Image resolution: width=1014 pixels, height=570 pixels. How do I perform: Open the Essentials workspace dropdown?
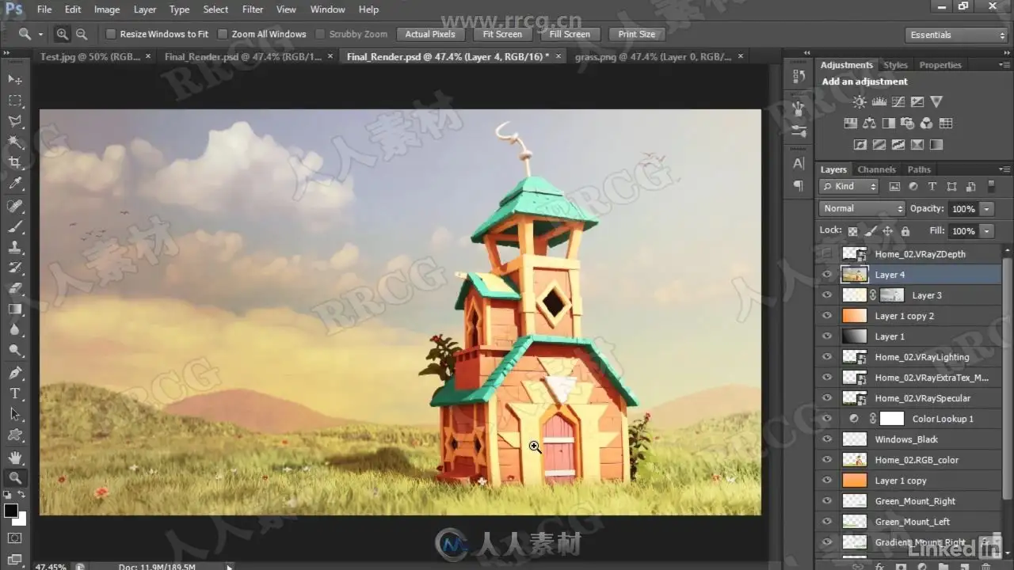click(x=956, y=35)
